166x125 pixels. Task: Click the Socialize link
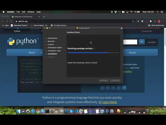point(151,42)
